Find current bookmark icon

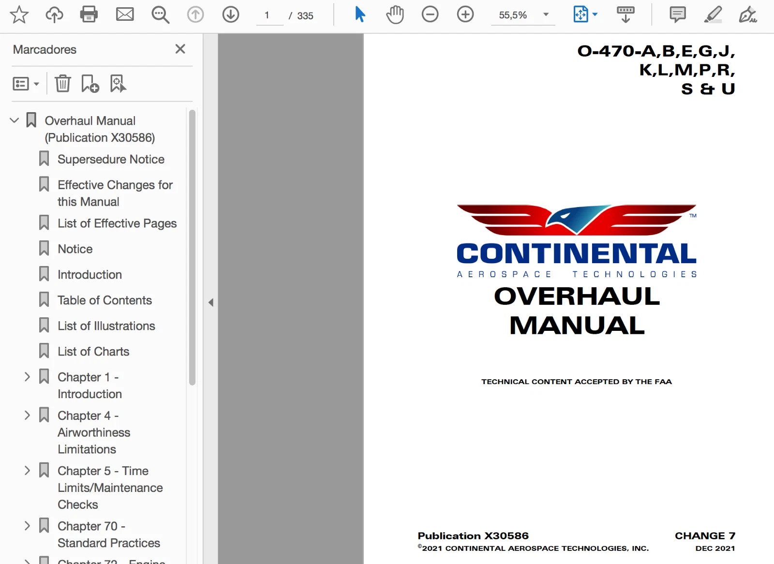[x=118, y=83]
